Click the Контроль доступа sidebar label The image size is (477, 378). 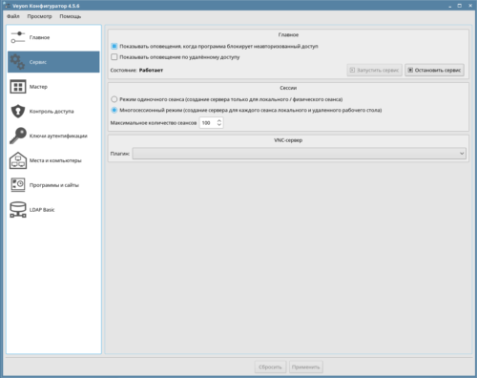52,112
